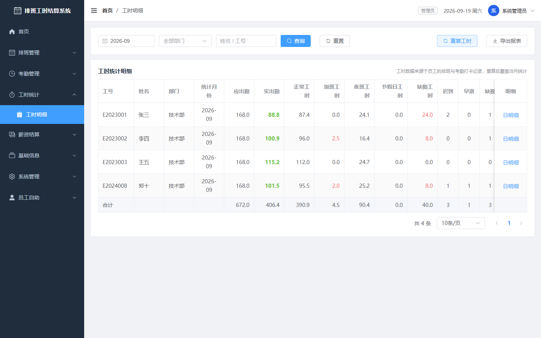Select the 工时明细 sidebar menu item

click(x=42, y=115)
